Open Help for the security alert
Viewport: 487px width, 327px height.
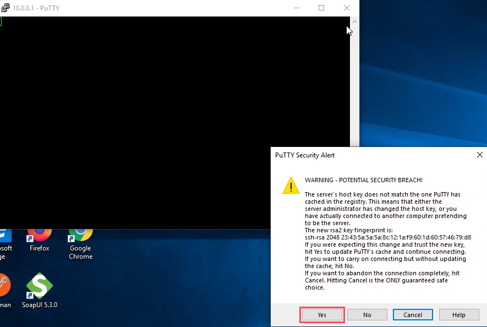click(459, 315)
